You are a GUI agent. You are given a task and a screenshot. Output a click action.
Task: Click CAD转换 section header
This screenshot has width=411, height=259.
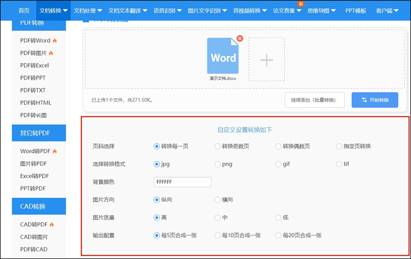39,206
